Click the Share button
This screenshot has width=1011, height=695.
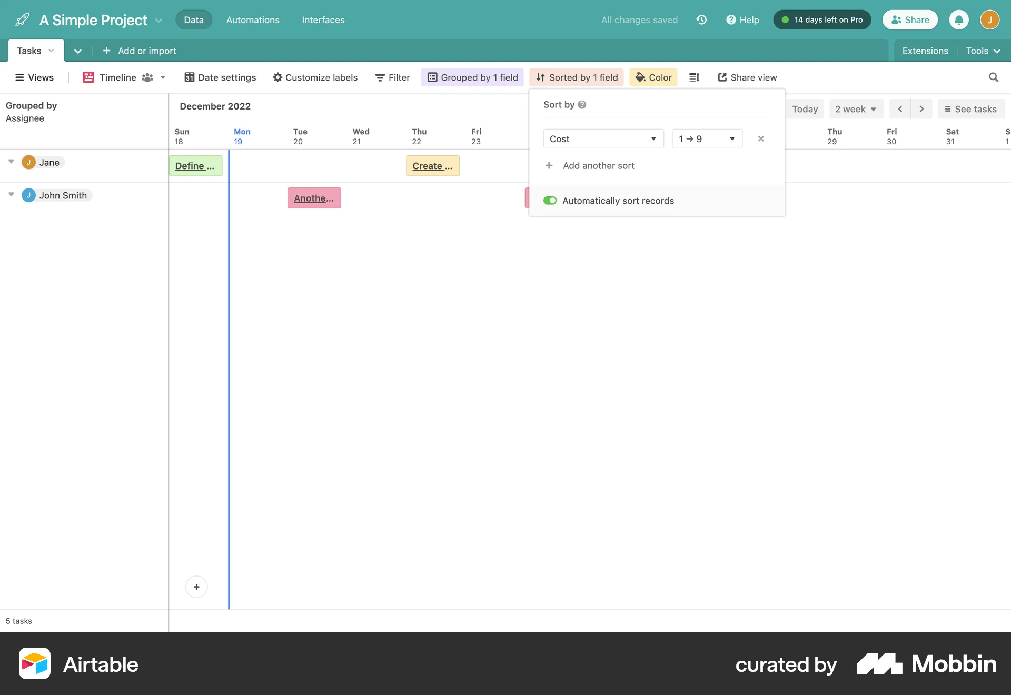(909, 19)
